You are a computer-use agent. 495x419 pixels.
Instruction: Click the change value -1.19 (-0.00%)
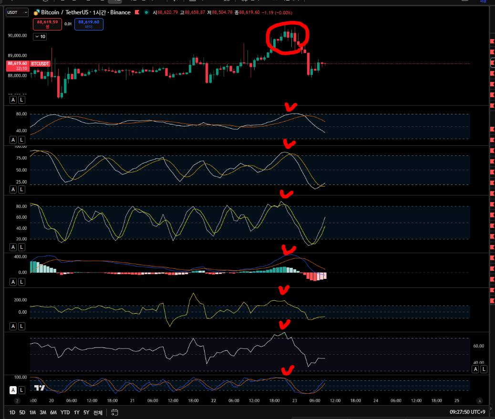click(277, 12)
